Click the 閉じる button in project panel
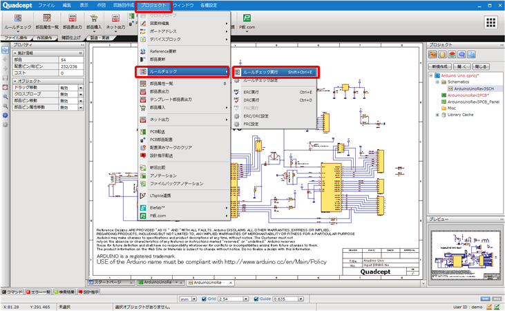The image size is (505, 311). tap(481, 66)
